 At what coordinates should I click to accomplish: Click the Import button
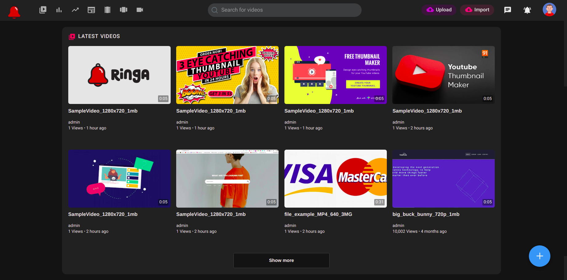tap(477, 10)
